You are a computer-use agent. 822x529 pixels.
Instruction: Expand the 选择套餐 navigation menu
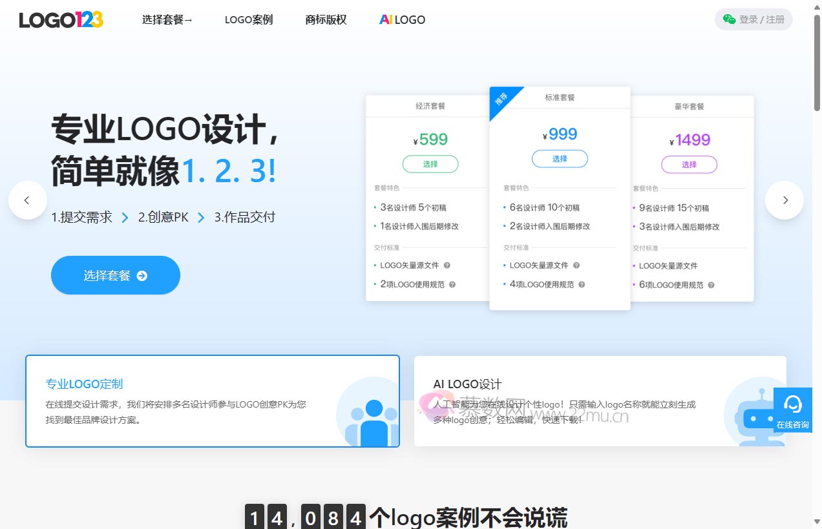(x=167, y=20)
